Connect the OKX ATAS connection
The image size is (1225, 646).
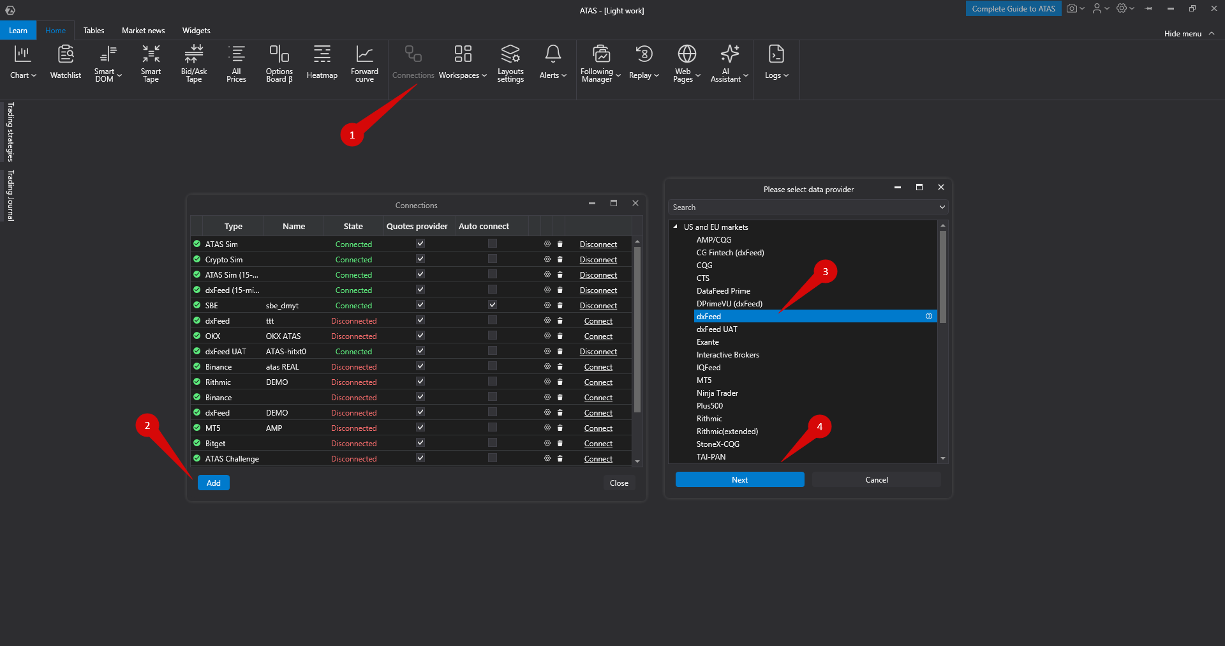[x=598, y=336]
